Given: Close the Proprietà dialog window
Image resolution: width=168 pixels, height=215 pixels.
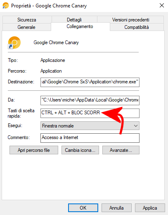Looking at the screenshot, I should tap(162, 5).
